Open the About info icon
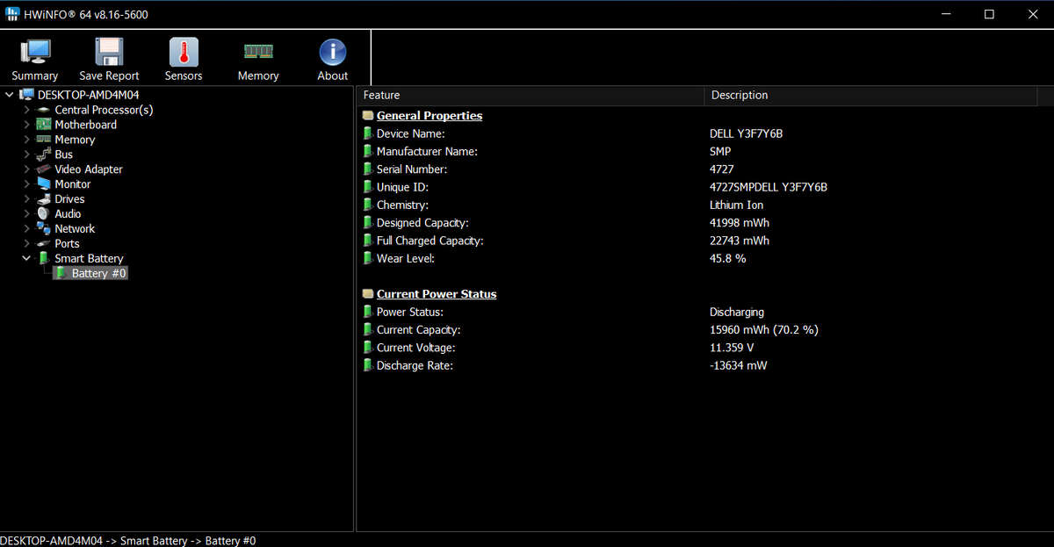1054x547 pixels. pyautogui.click(x=332, y=53)
